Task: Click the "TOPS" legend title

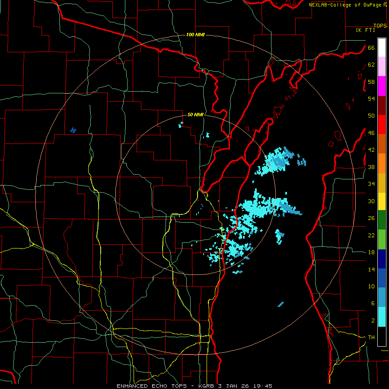Action: coord(380,26)
